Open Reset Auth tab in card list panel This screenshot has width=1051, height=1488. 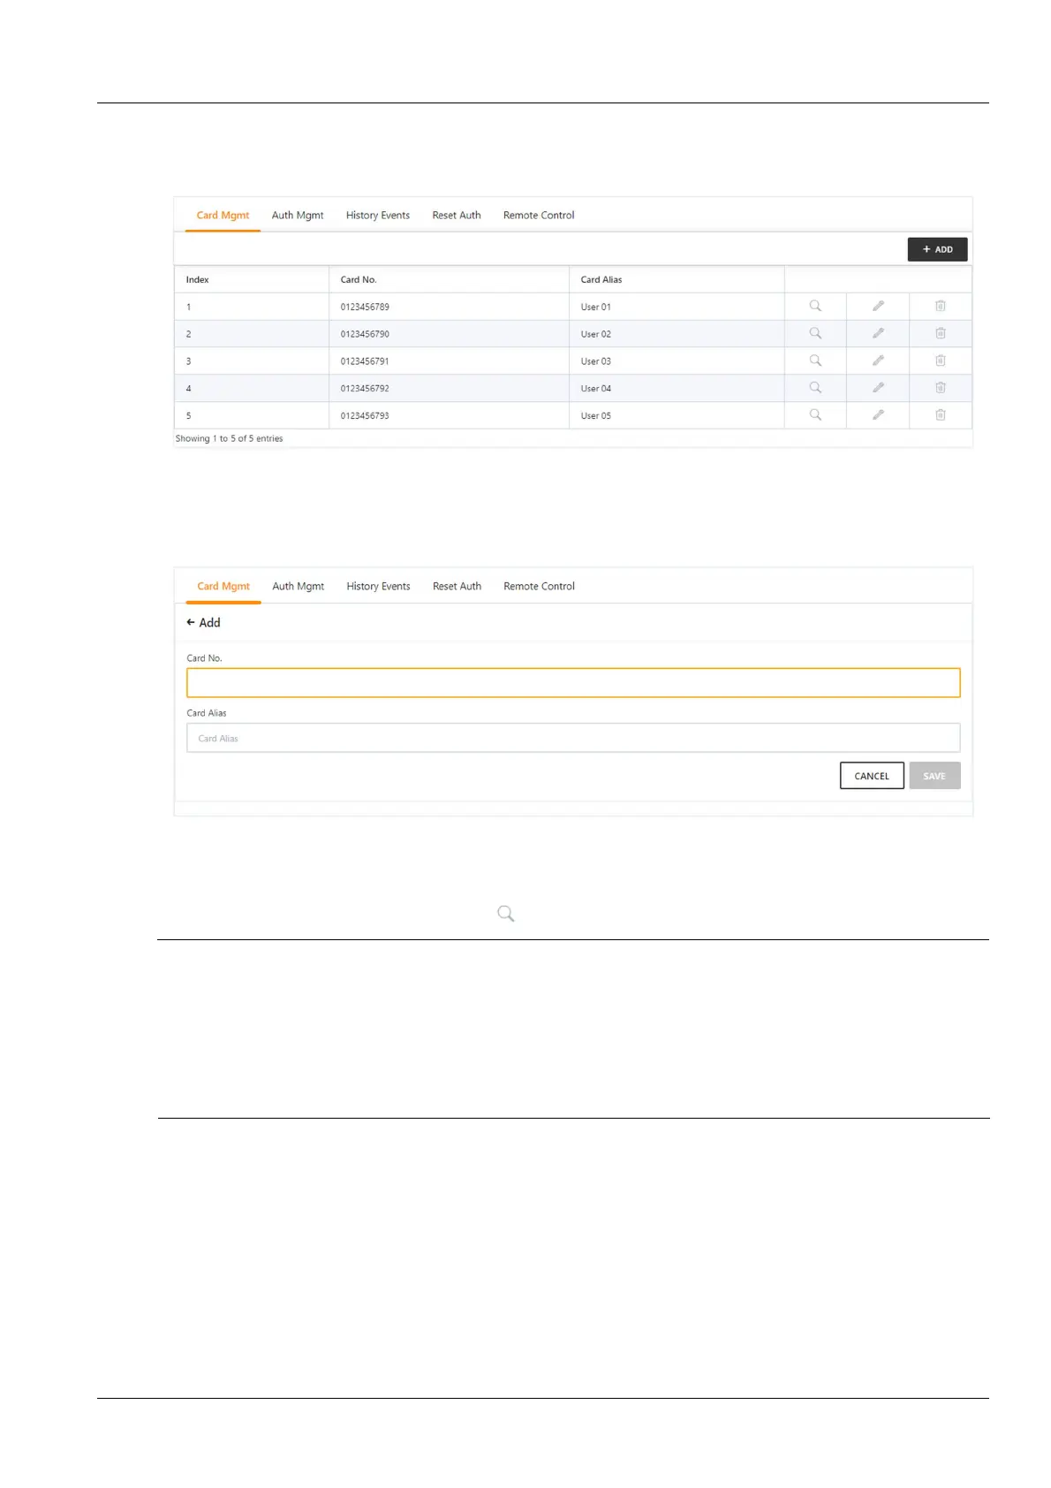(457, 215)
